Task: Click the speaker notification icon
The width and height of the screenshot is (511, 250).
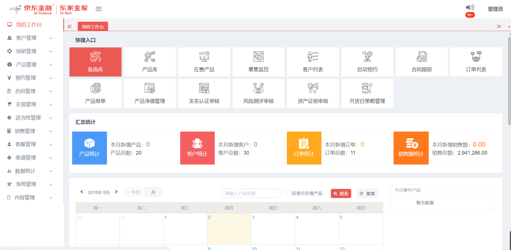Action: pyautogui.click(x=470, y=8)
